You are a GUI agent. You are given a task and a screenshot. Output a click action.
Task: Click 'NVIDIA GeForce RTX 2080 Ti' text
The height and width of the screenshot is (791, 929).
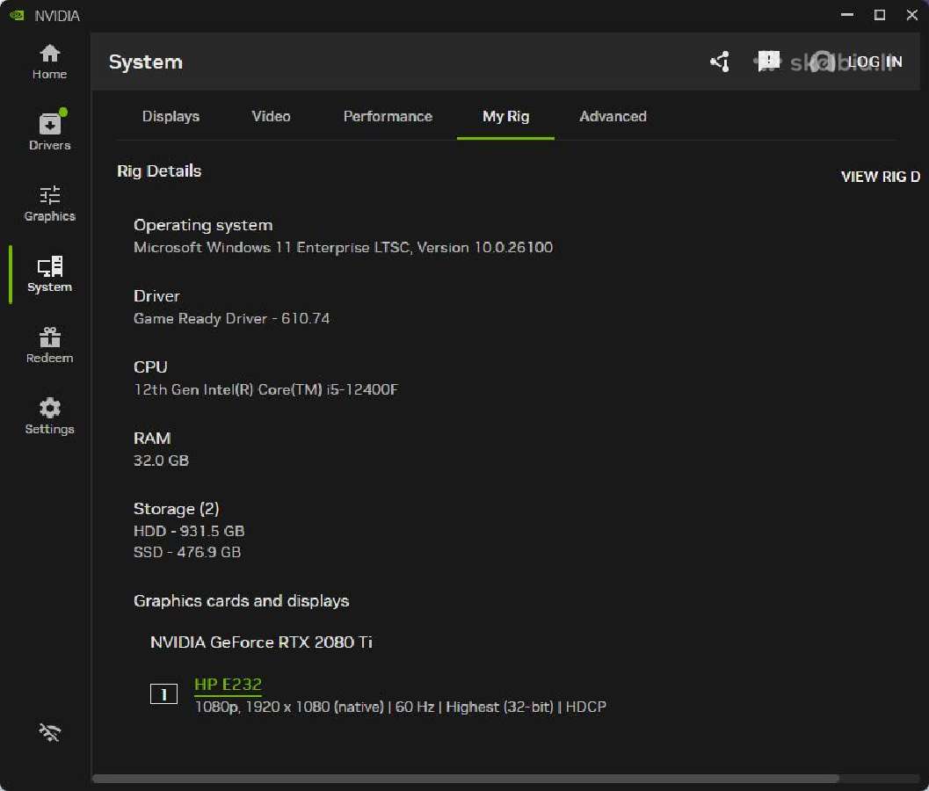[261, 642]
